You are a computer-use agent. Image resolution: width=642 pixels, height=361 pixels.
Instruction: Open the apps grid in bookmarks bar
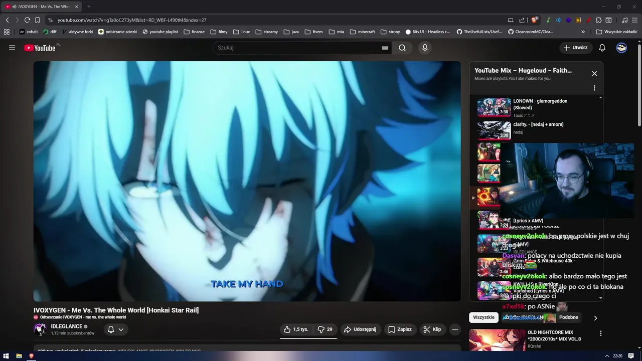[x=7, y=32]
